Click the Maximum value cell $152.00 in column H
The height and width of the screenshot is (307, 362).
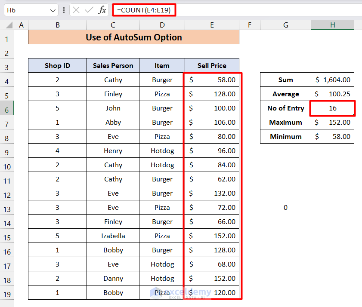[332, 122]
